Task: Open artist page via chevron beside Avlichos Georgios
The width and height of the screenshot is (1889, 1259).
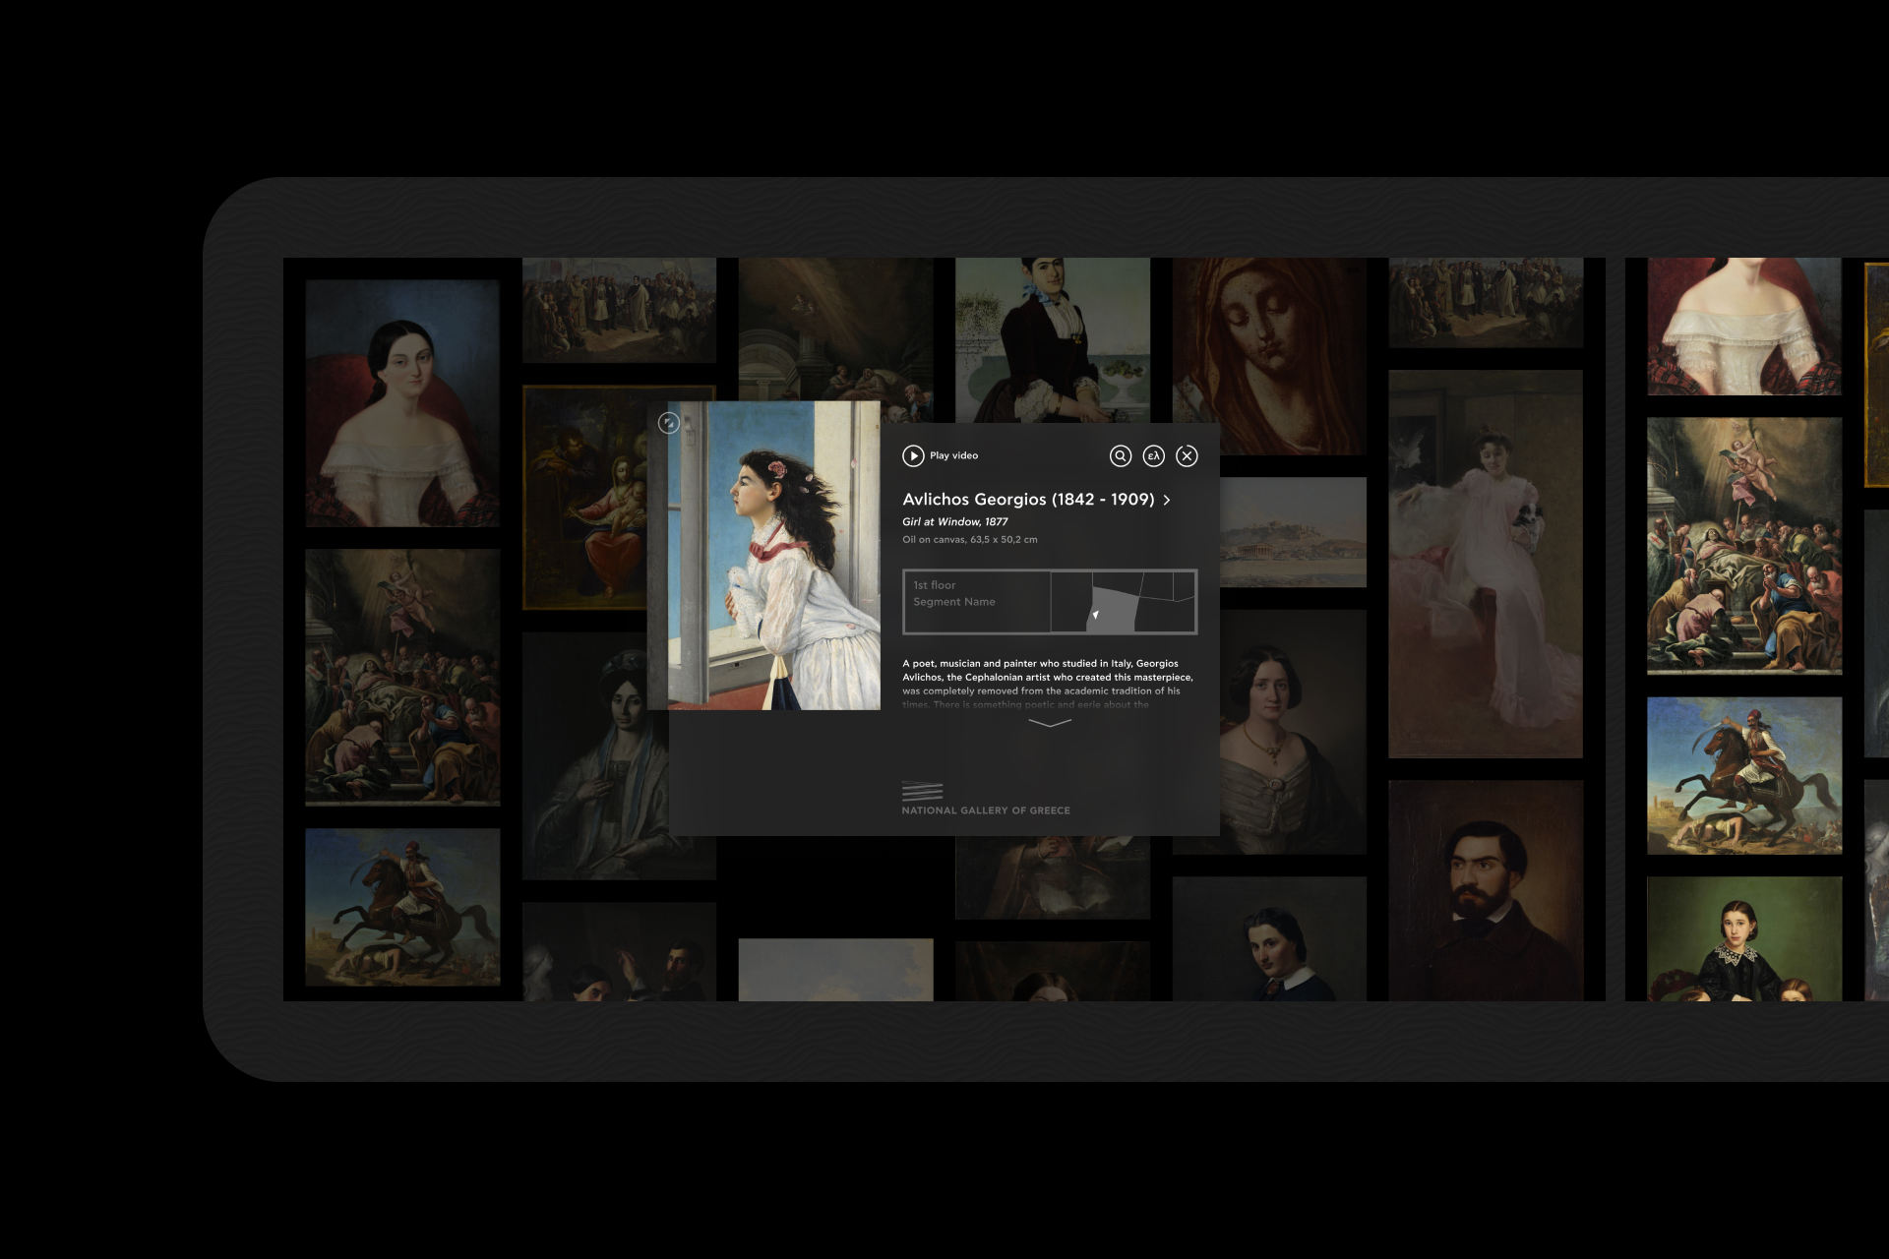Action: click(1167, 500)
